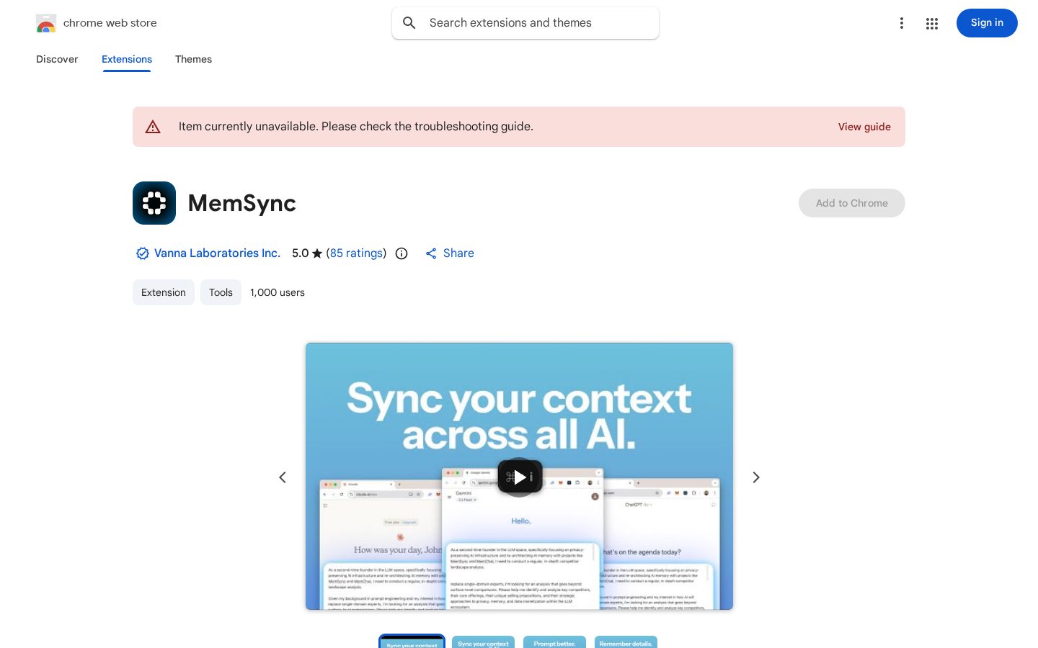Viewport: 1038px width, 648px height.
Task: Click the ratings info icon
Action: (x=402, y=253)
